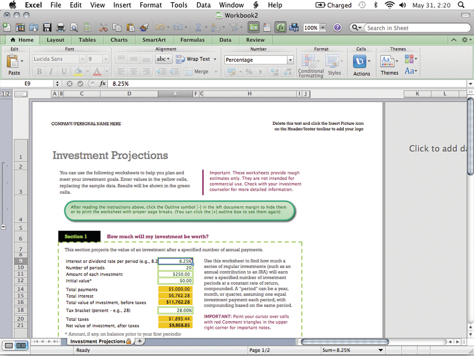Open the Themes gallery

[389, 65]
